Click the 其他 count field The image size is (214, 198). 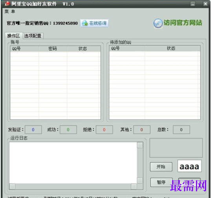click(142, 130)
